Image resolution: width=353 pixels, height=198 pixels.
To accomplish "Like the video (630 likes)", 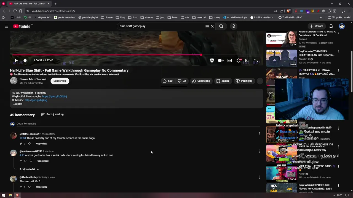I will [168, 81].
